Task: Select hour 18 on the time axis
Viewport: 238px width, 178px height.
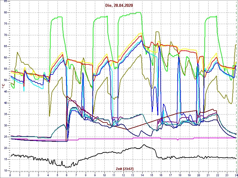Action: [x=180, y=175]
